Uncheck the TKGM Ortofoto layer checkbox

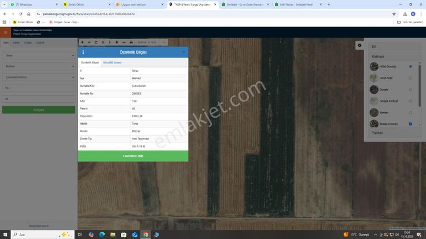pyautogui.click(x=410, y=124)
